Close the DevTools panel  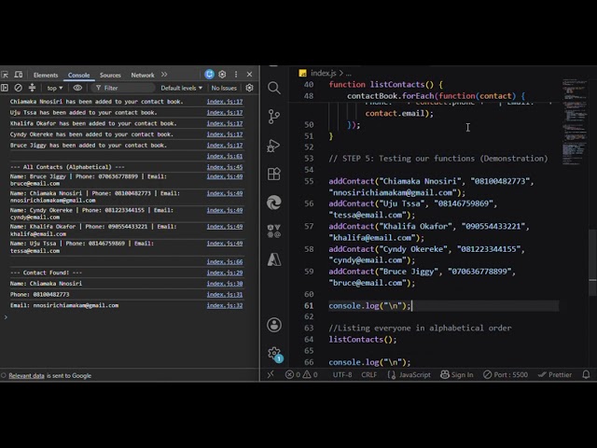tap(249, 75)
